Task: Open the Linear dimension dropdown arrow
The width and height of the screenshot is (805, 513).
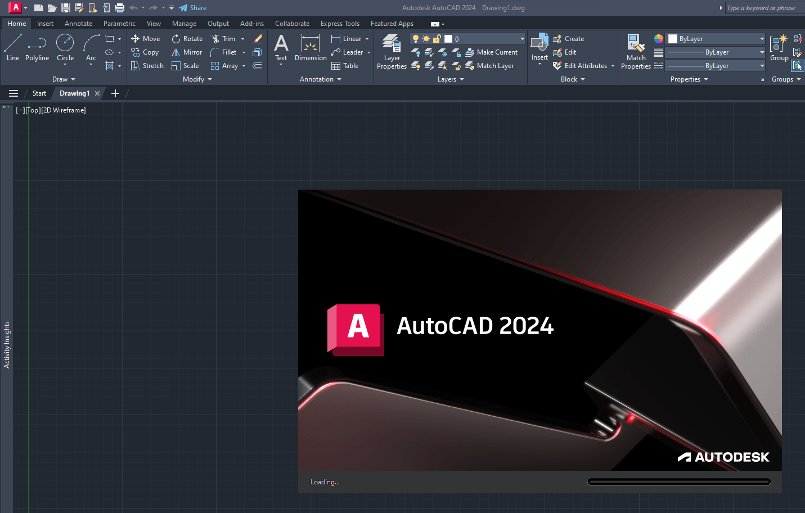Action: [x=367, y=39]
